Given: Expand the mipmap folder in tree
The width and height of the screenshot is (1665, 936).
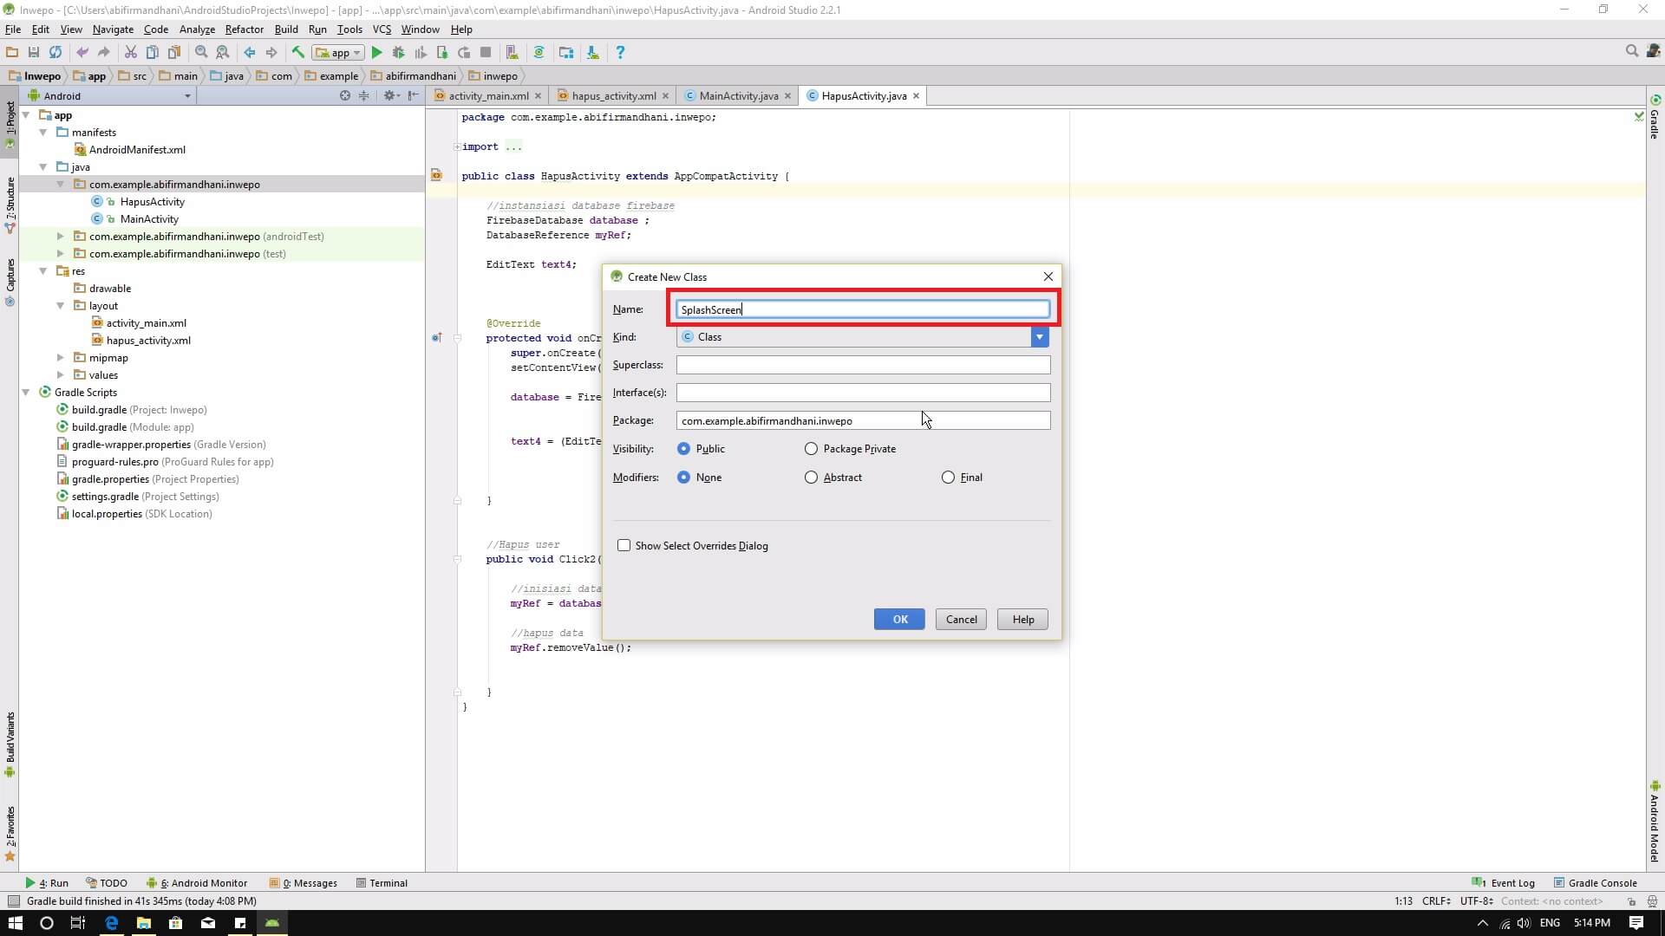Looking at the screenshot, I should pyautogui.click(x=60, y=358).
